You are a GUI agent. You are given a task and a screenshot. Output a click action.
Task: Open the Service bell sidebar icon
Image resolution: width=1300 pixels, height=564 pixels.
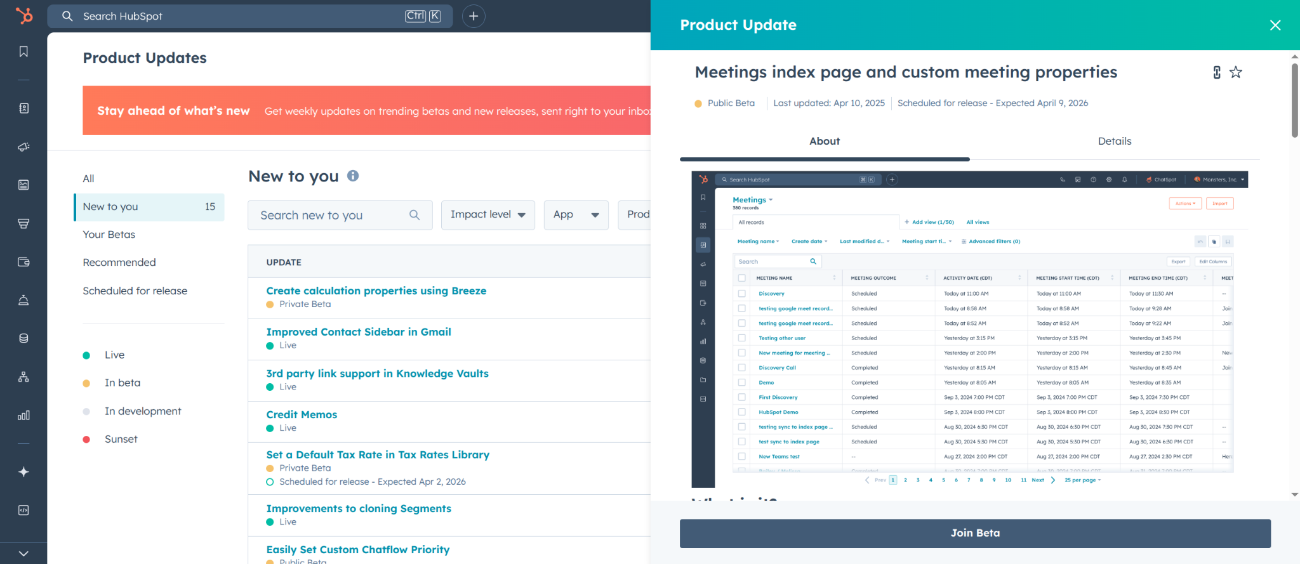tap(23, 300)
